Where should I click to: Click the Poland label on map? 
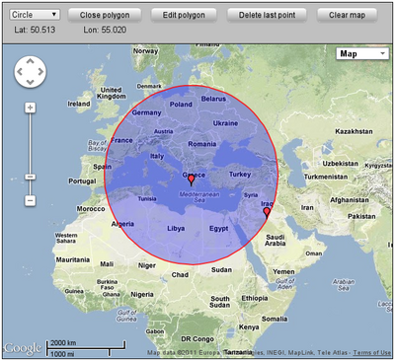tap(181, 105)
